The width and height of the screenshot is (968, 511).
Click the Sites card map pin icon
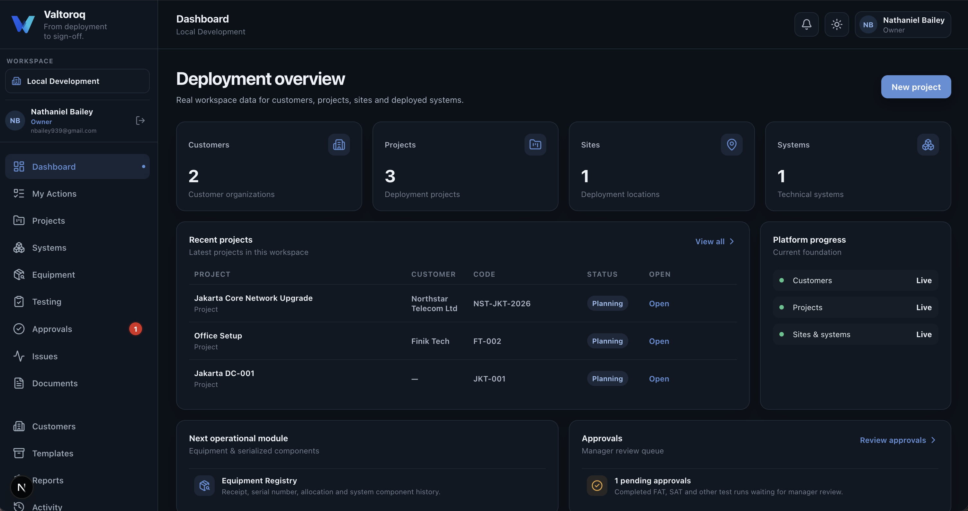[x=732, y=145]
